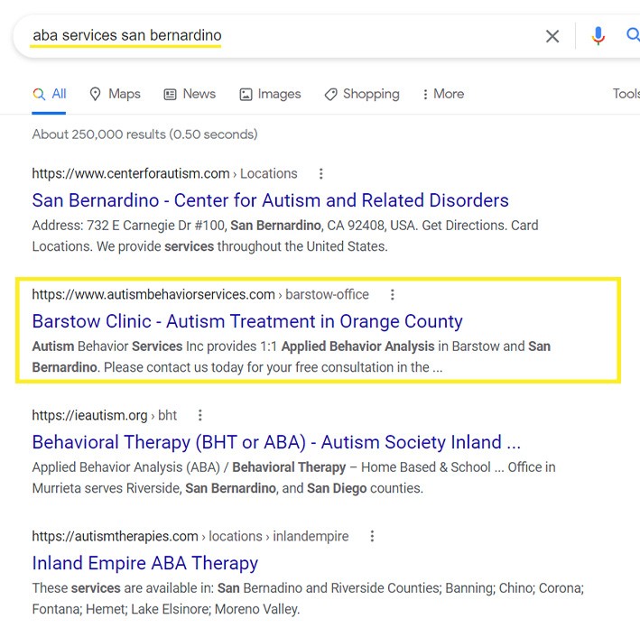Clear the search query with X icon
This screenshot has height=637, width=640.
552,36
